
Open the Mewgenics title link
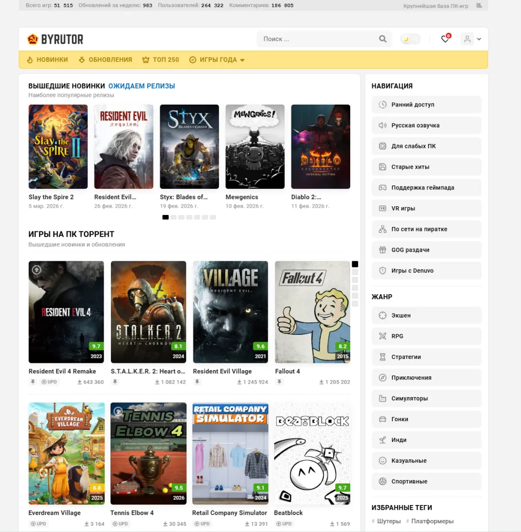(x=242, y=197)
